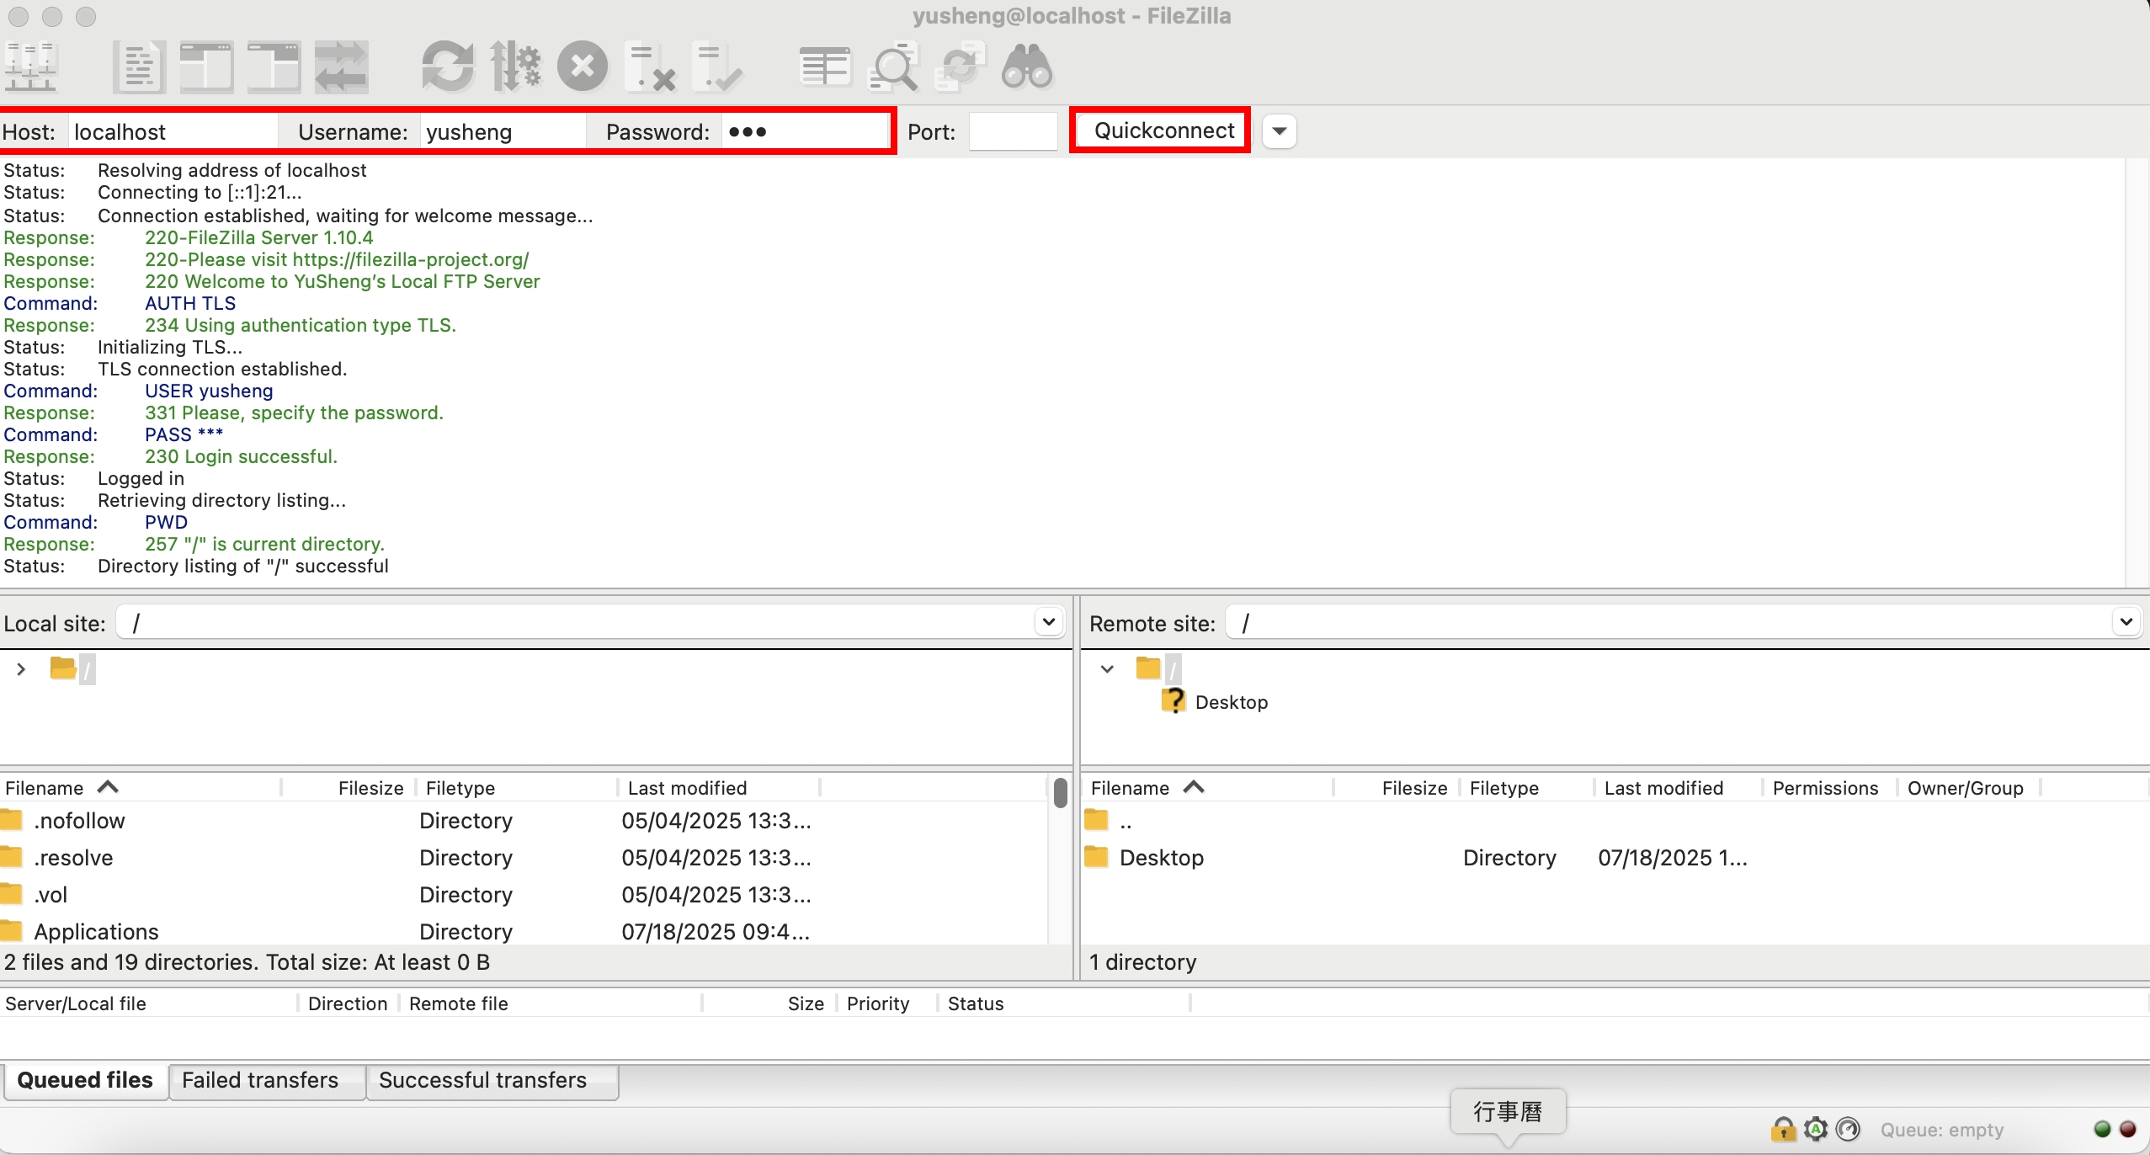This screenshot has width=2150, height=1155.
Task: Click the Port input field
Action: 1013,131
